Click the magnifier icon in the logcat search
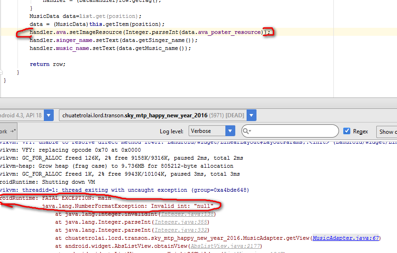 pyautogui.click(x=247, y=131)
